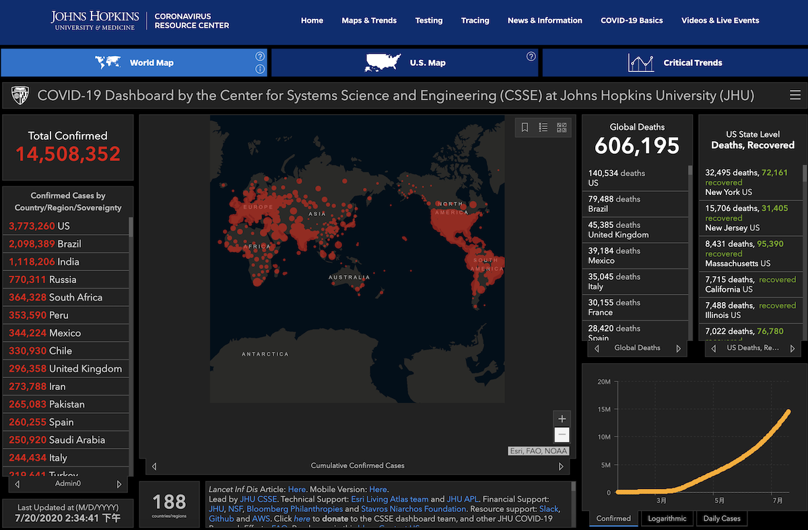Select the 45,385 deaths United Kingdom entry
The image size is (808, 530).
pos(635,230)
